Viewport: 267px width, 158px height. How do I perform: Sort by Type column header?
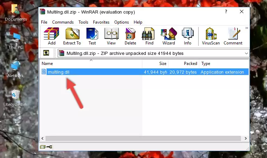[224, 64]
